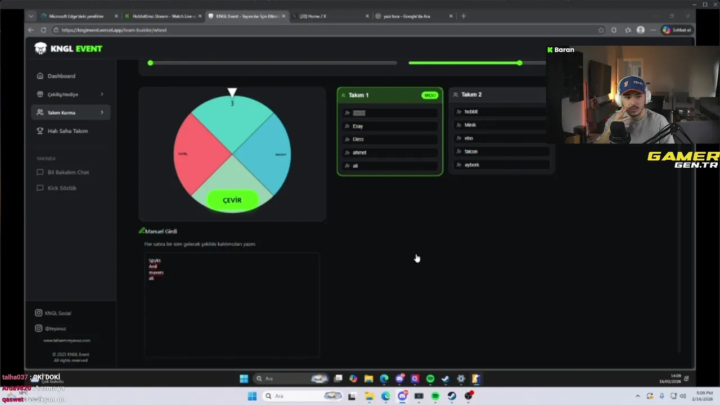Click the red wheel segment
Screen dimensions: 720x405
point(197,153)
